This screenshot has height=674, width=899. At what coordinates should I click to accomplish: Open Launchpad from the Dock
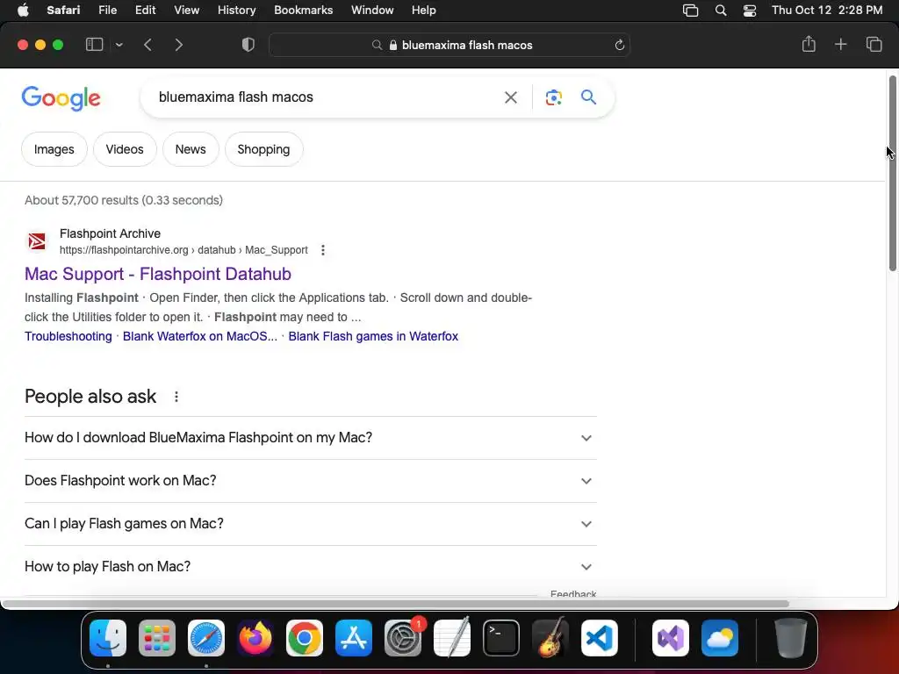157,638
